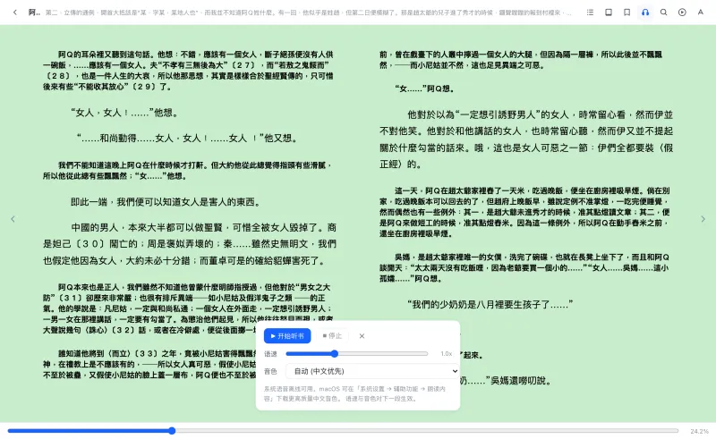The width and height of the screenshot is (716, 439).
Task: Click the reading progress bar handle
Action: [172, 430]
